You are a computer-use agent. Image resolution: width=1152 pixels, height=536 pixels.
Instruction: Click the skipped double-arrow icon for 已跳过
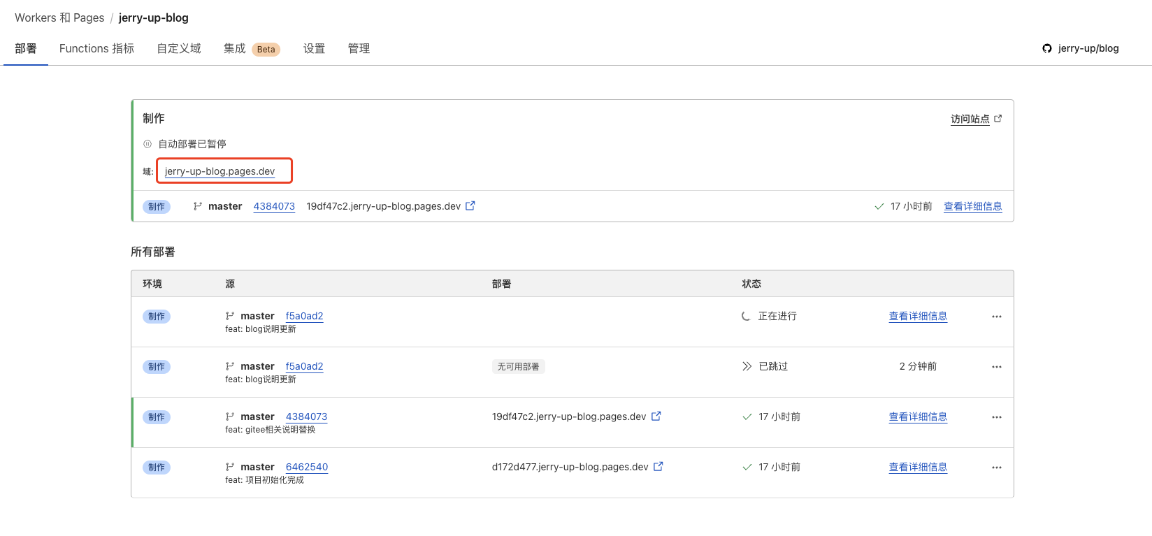[747, 366]
